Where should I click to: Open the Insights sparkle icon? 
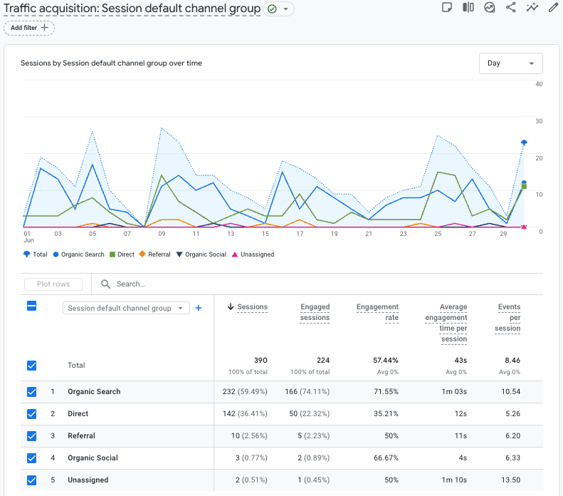532,7
